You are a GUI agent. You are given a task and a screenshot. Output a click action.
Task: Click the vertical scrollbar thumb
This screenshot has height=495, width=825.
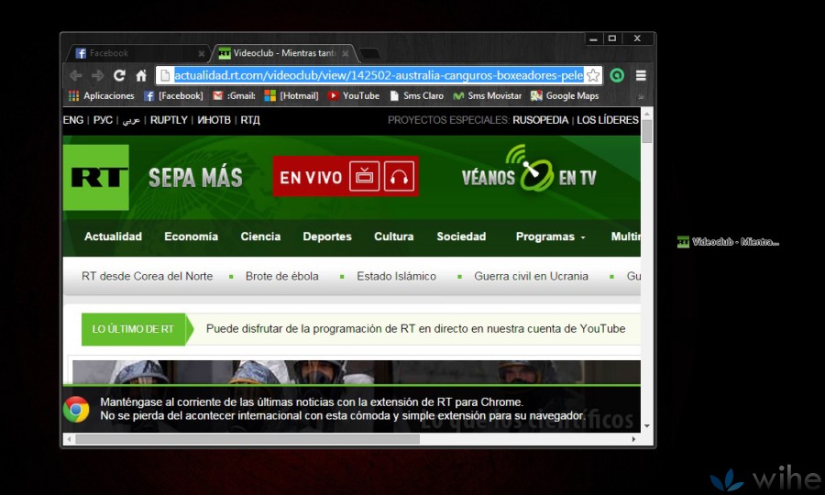pyautogui.click(x=646, y=131)
